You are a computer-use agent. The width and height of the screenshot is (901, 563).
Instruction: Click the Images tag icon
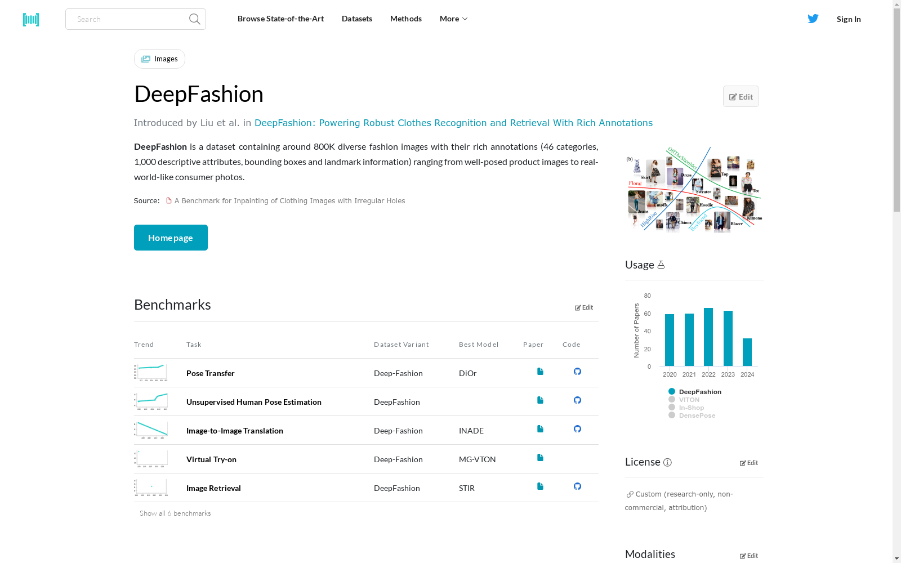(146, 59)
